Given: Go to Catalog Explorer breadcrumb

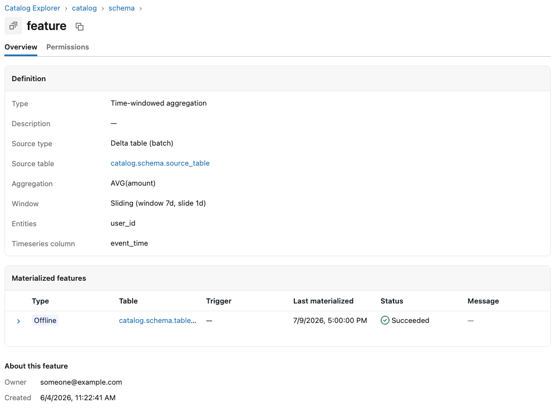Looking at the screenshot, I should 32,8.
